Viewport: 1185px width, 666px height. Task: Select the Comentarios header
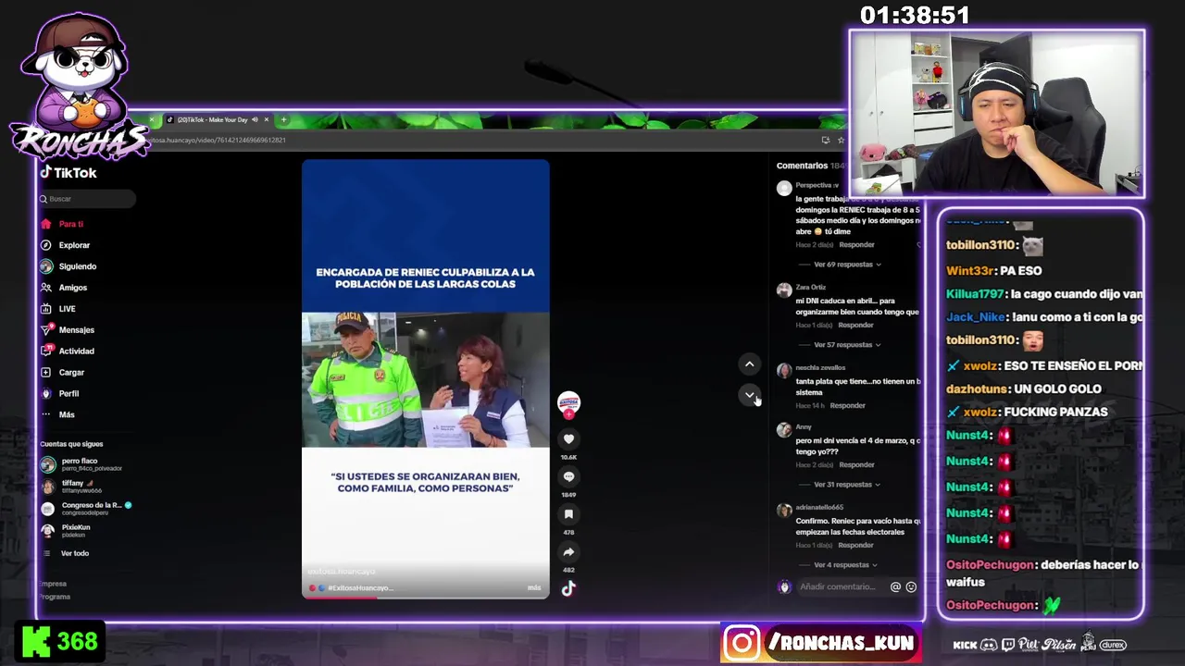tap(802, 166)
